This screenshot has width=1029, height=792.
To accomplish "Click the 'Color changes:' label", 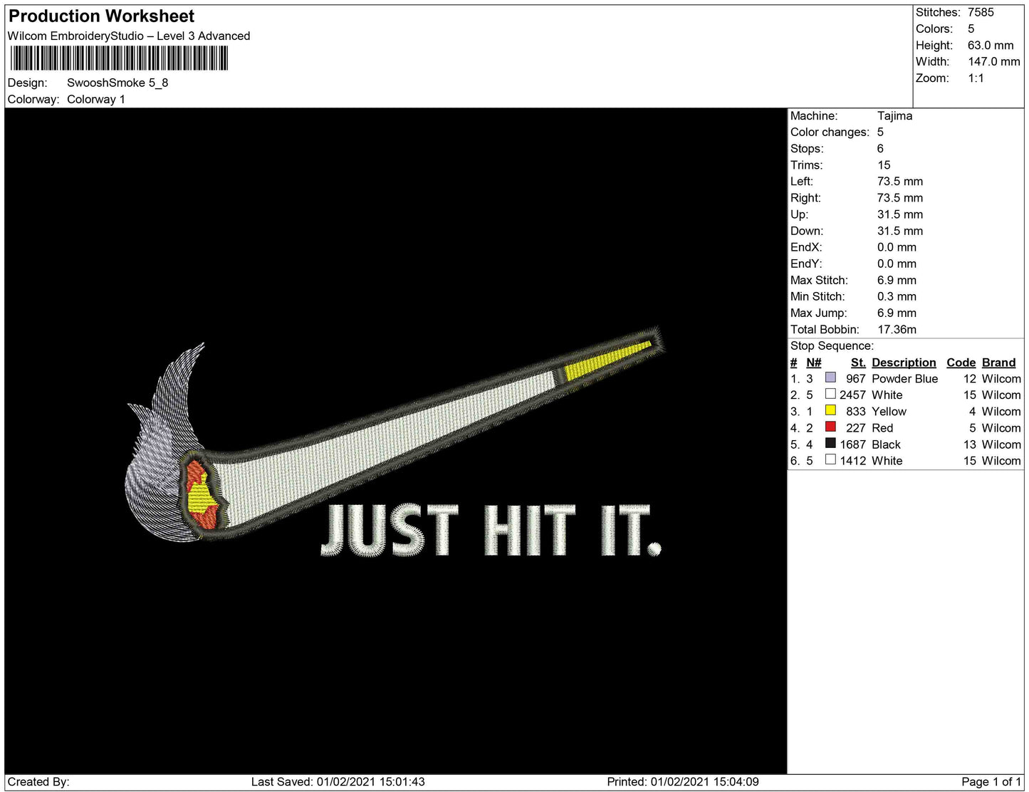I will pyautogui.click(x=830, y=132).
